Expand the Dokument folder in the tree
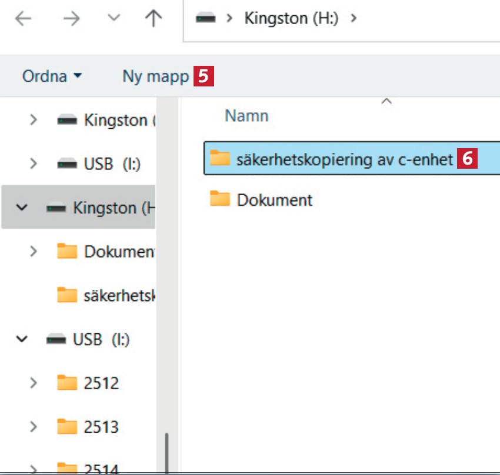 (33, 252)
